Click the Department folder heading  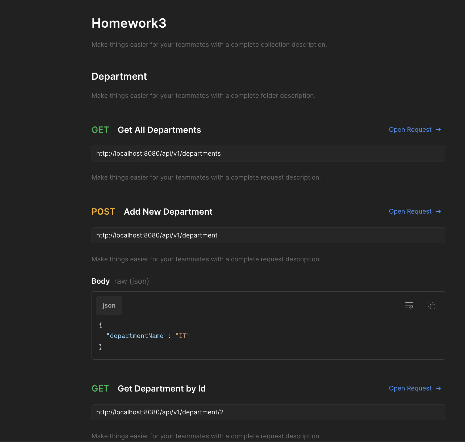tap(119, 76)
